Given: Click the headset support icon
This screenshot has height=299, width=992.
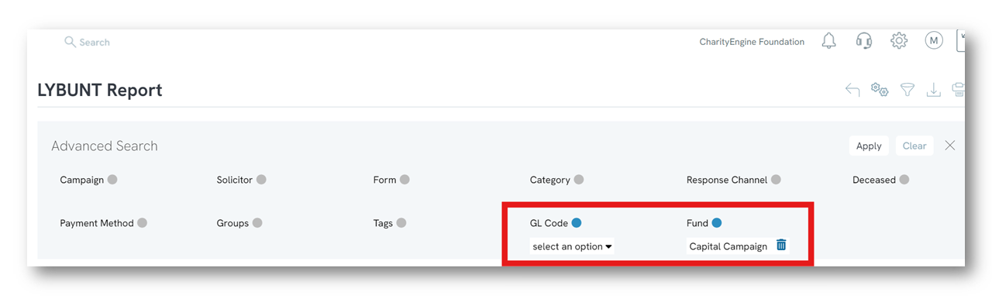Looking at the screenshot, I should point(864,41).
